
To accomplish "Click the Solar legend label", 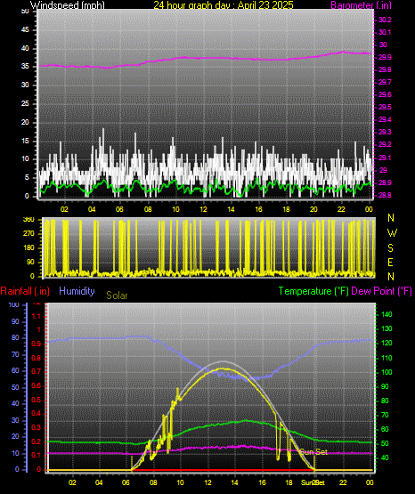I will coord(117,296).
